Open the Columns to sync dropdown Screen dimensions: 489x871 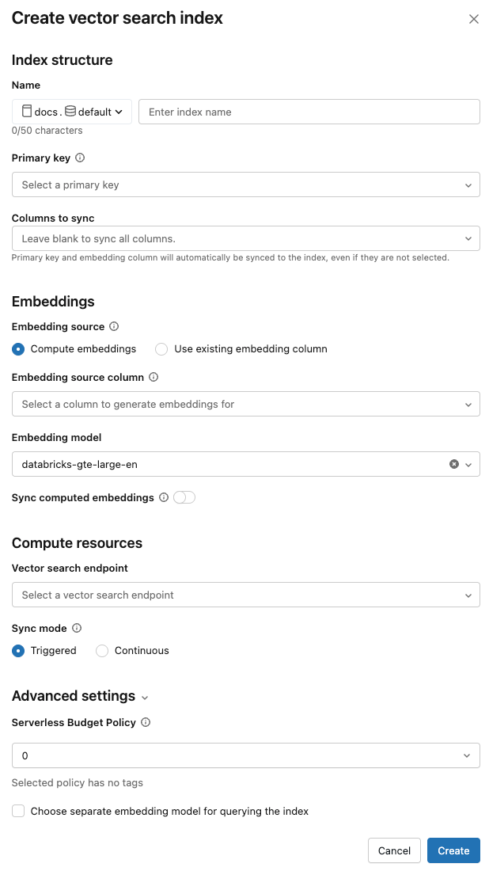click(245, 238)
